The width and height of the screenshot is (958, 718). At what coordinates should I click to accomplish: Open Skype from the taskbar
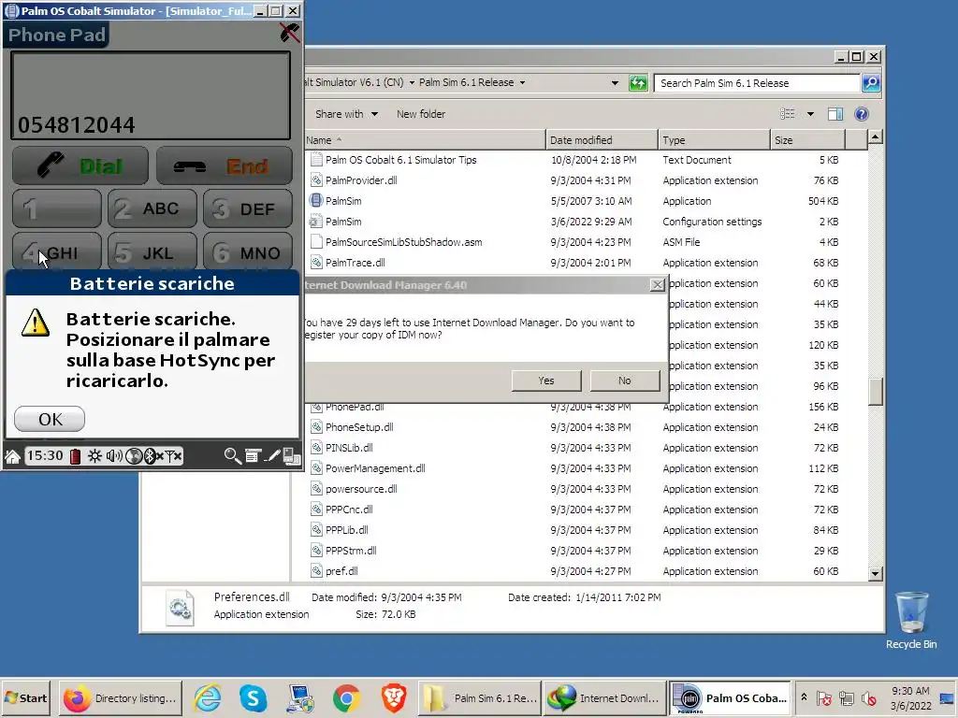pos(253,697)
